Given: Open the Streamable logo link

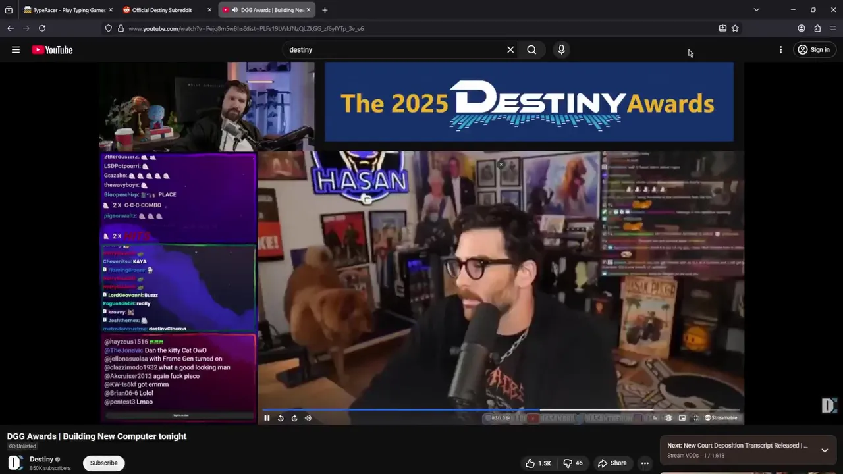Looking at the screenshot, I should coord(721,418).
